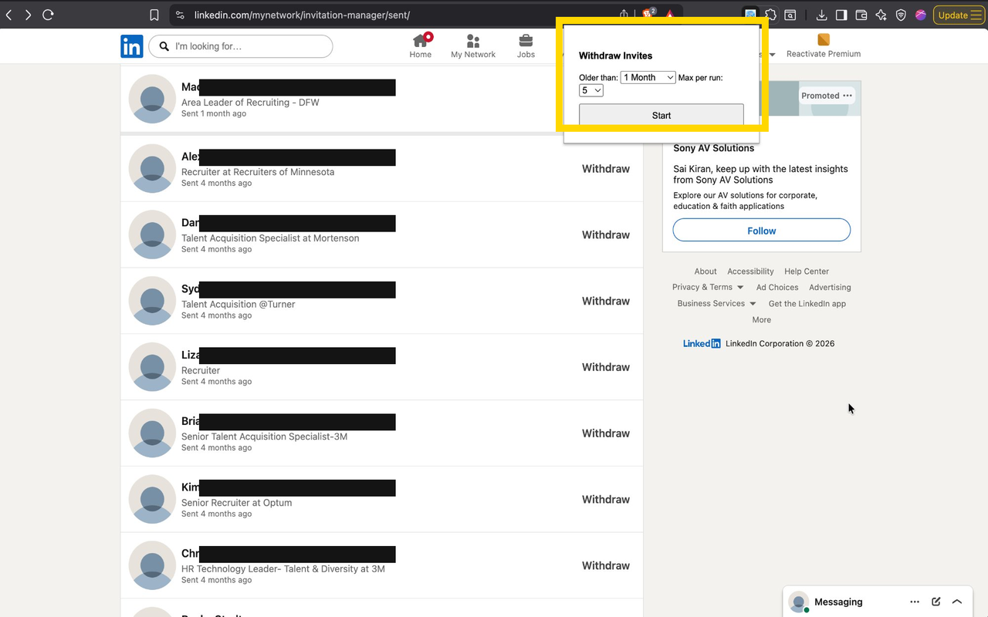Click Senior Recruiter at Optum avatar

pos(152,499)
